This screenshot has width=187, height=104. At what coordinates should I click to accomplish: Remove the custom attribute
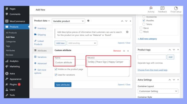point(117,51)
